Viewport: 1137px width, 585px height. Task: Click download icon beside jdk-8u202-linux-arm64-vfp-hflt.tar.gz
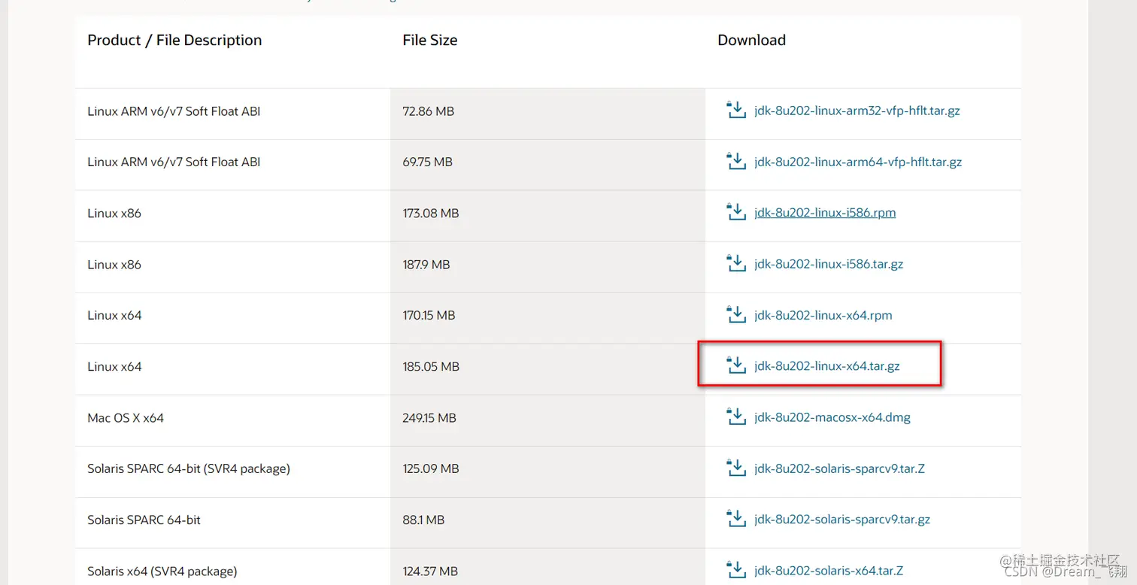tap(735, 162)
